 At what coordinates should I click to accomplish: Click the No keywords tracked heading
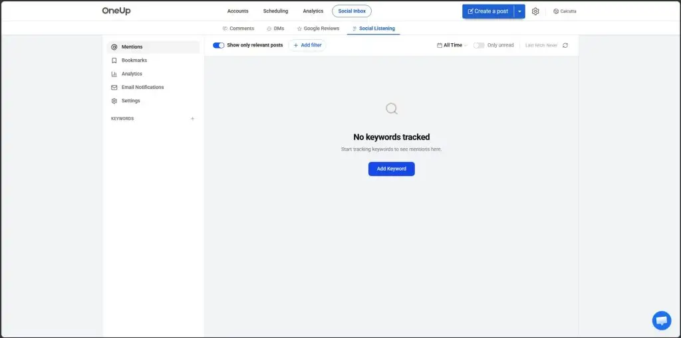click(391, 137)
